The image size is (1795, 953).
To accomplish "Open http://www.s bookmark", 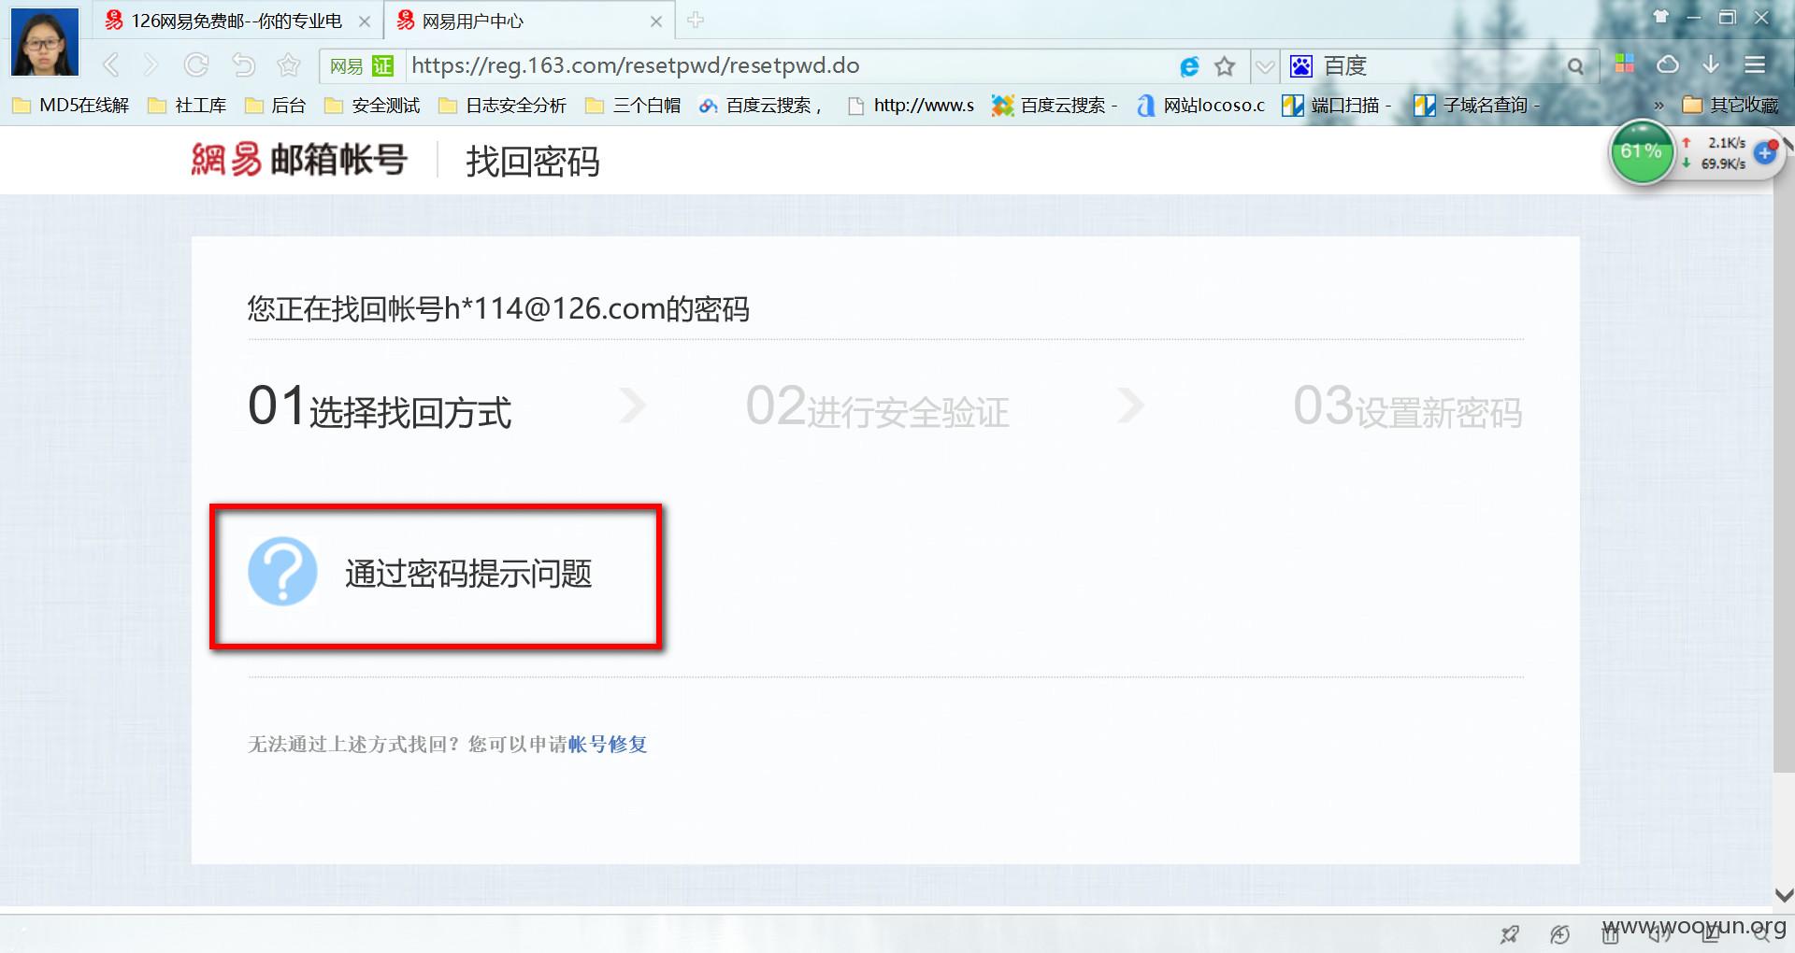I will point(911,106).
